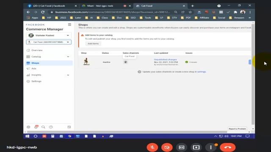Click the blue edit button in the shop row

(250, 62)
